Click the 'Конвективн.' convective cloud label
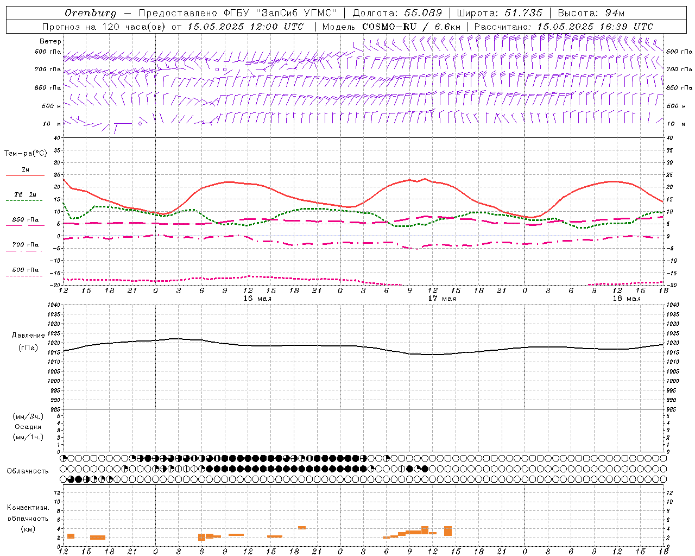695x556 pixels. pyautogui.click(x=28, y=508)
